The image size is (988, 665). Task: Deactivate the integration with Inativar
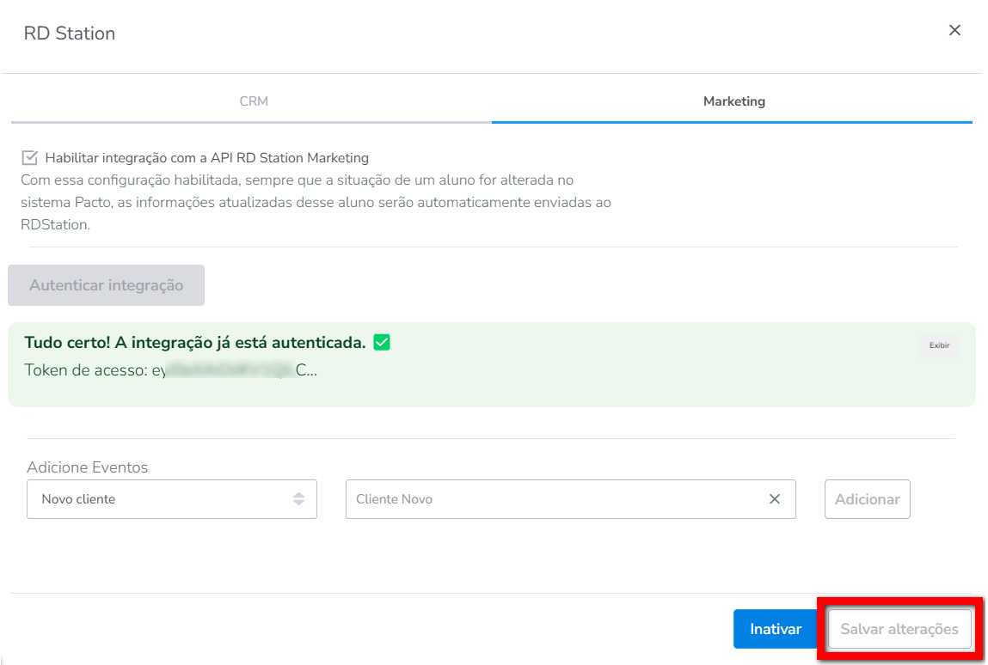(776, 629)
